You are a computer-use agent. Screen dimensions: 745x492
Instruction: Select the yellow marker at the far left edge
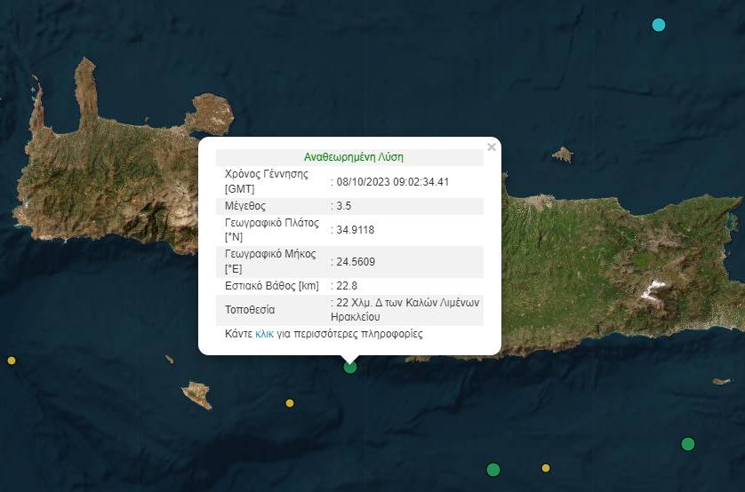12,361
